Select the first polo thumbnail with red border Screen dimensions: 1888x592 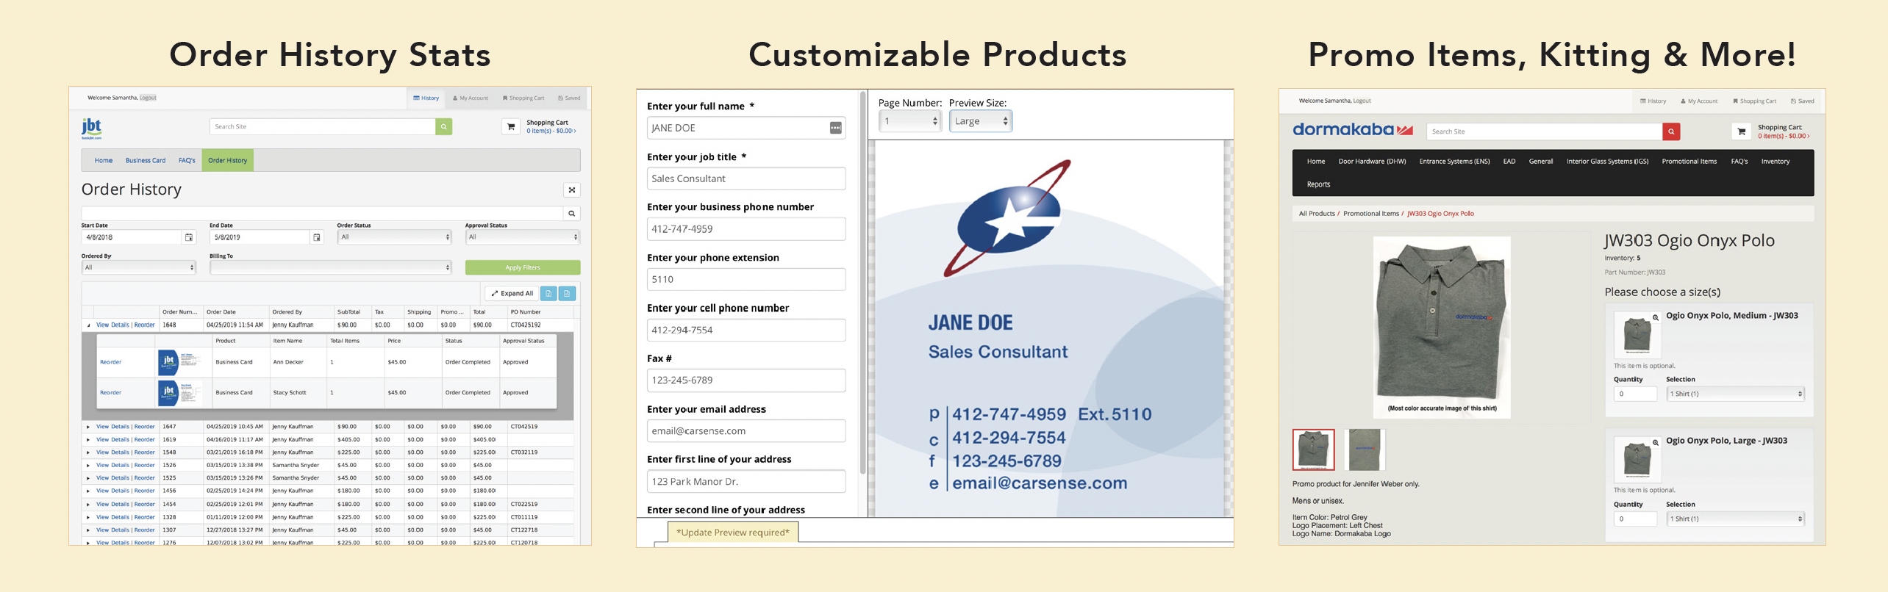coord(1313,450)
